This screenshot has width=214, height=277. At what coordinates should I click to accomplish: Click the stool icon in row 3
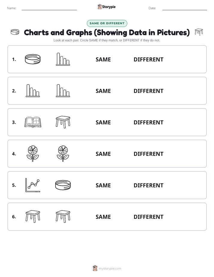click(x=63, y=122)
